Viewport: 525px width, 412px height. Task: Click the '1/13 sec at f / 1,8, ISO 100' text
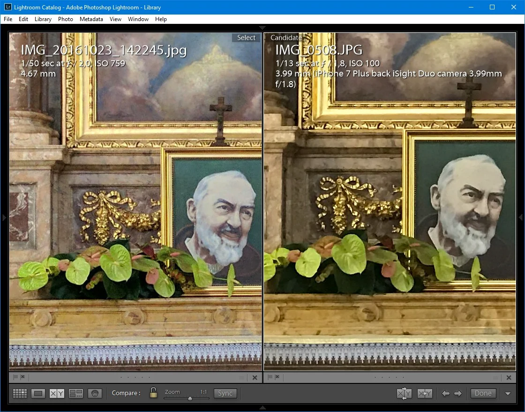click(x=328, y=64)
